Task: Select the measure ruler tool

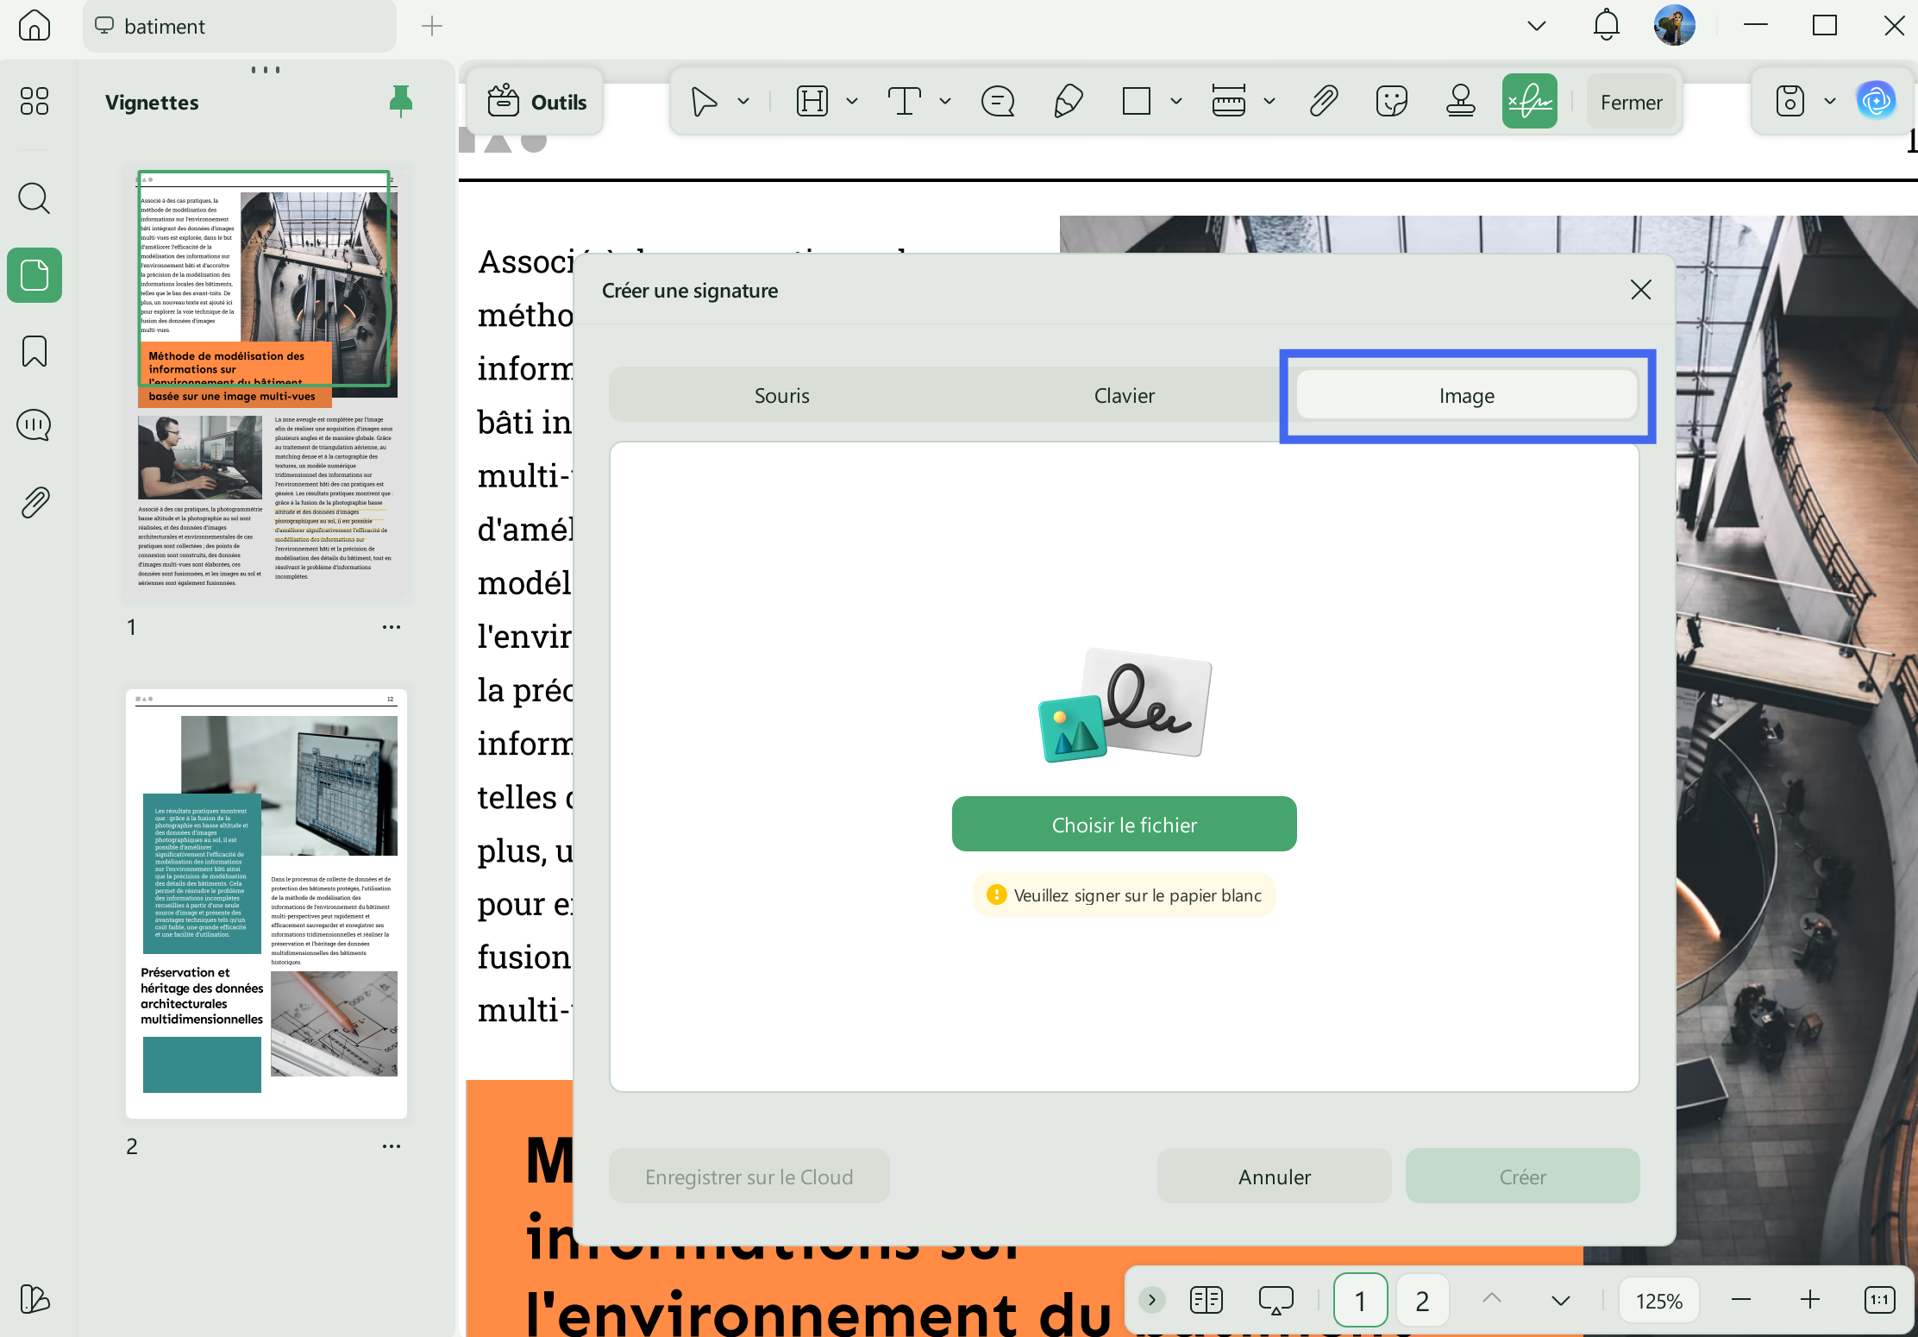Action: (x=1228, y=102)
